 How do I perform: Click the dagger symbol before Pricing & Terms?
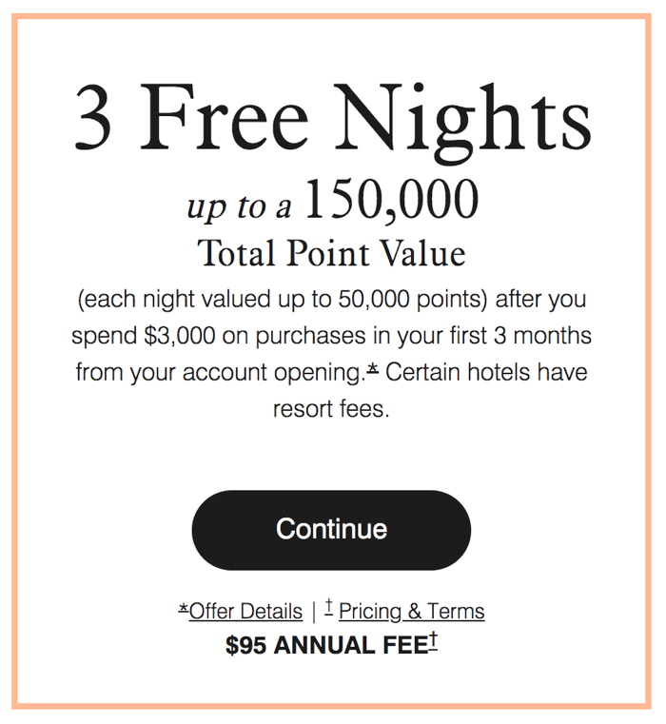pyautogui.click(x=329, y=607)
